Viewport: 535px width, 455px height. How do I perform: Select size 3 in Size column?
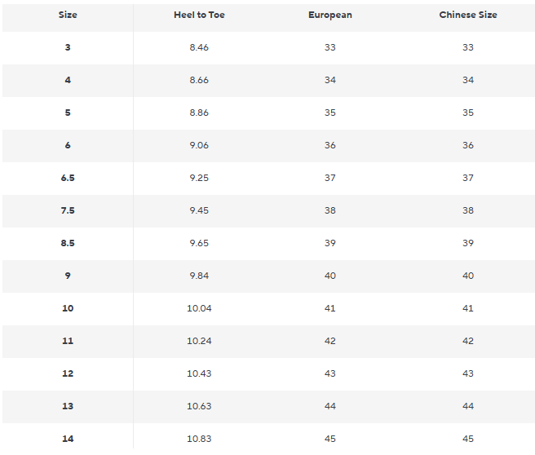68,47
